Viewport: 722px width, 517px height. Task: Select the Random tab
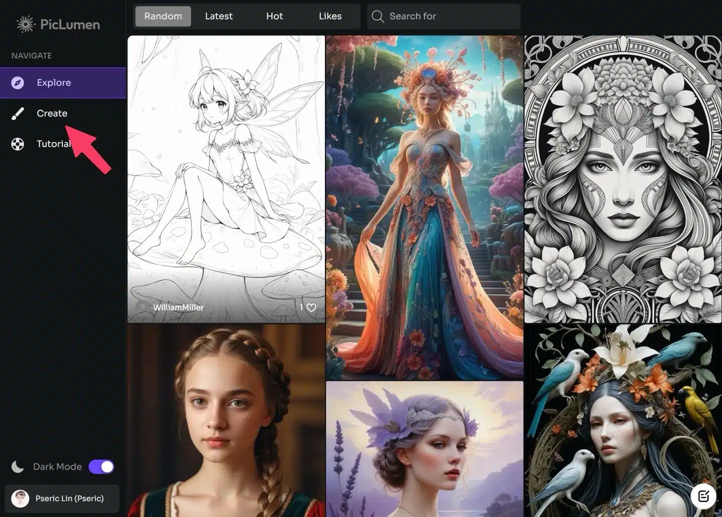[x=163, y=16]
